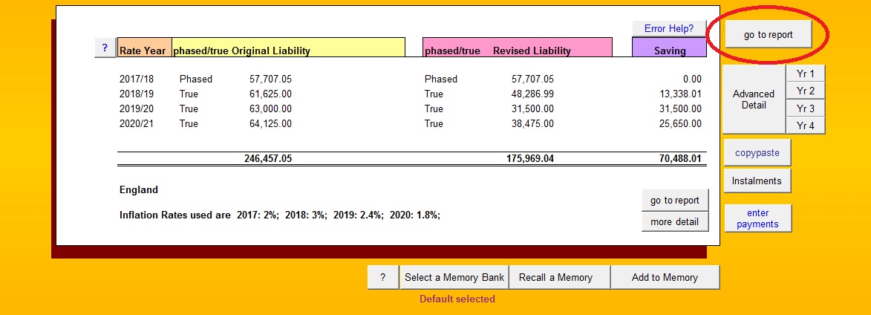This screenshot has width=871, height=315.
Task: Click the ? beside Select a Memory Bank
Action: tap(382, 277)
